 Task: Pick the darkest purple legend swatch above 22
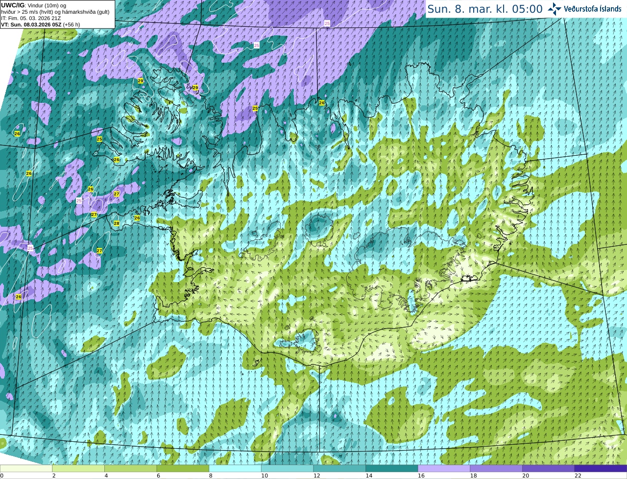(601, 469)
